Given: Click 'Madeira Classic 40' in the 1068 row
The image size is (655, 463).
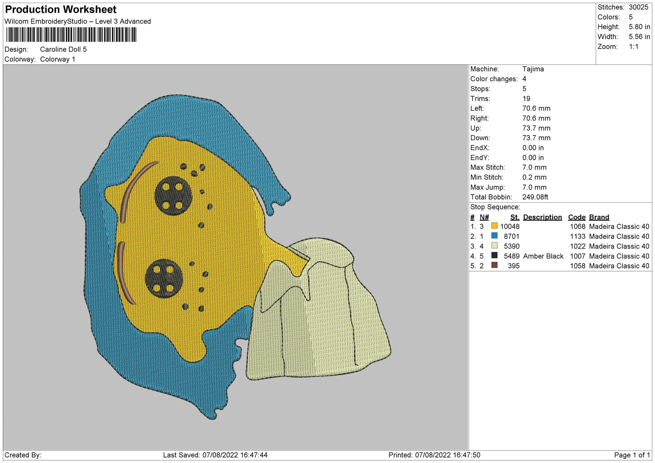Looking at the screenshot, I should pos(619,227).
